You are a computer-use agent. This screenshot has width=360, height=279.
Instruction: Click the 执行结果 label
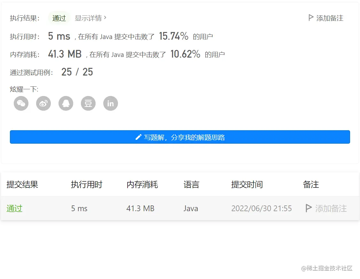pyautogui.click(x=25, y=18)
